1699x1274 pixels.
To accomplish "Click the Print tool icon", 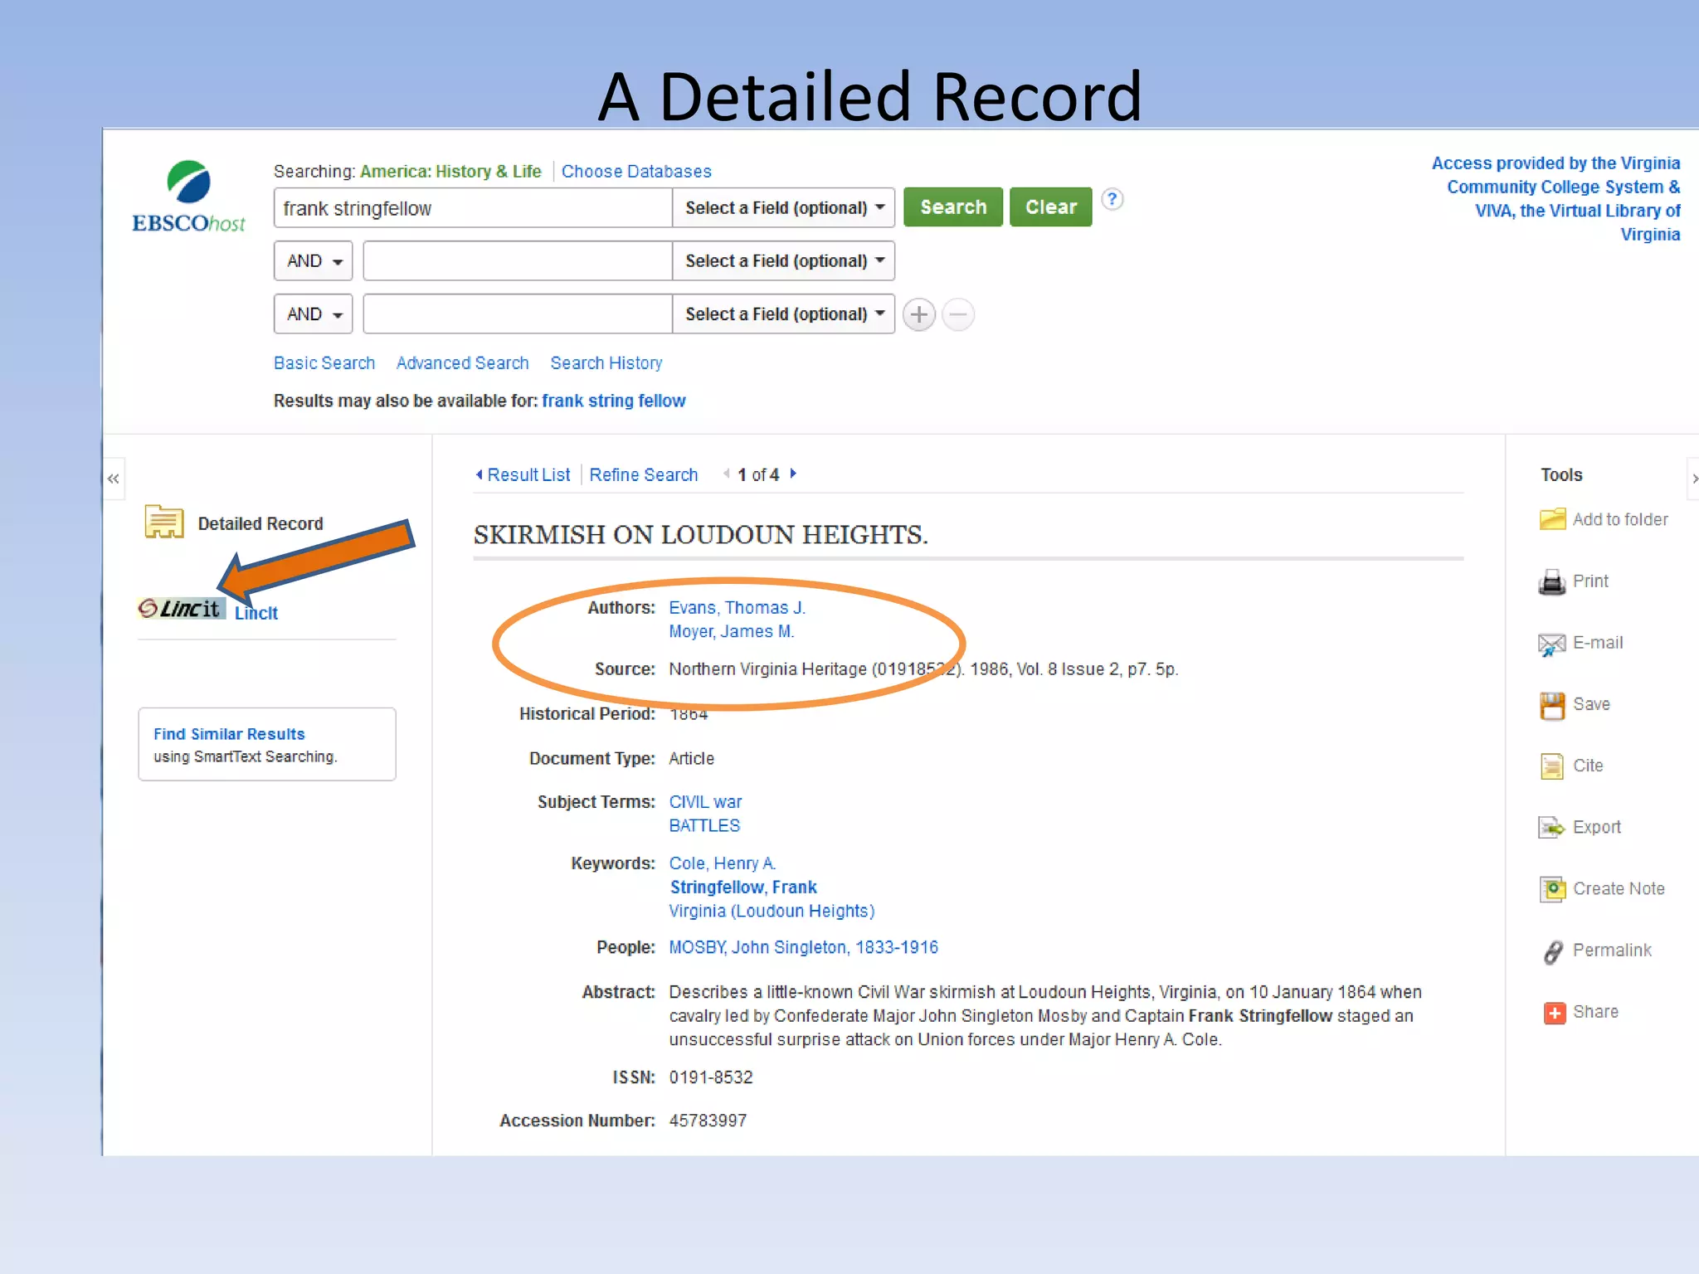I will pyautogui.click(x=1551, y=582).
